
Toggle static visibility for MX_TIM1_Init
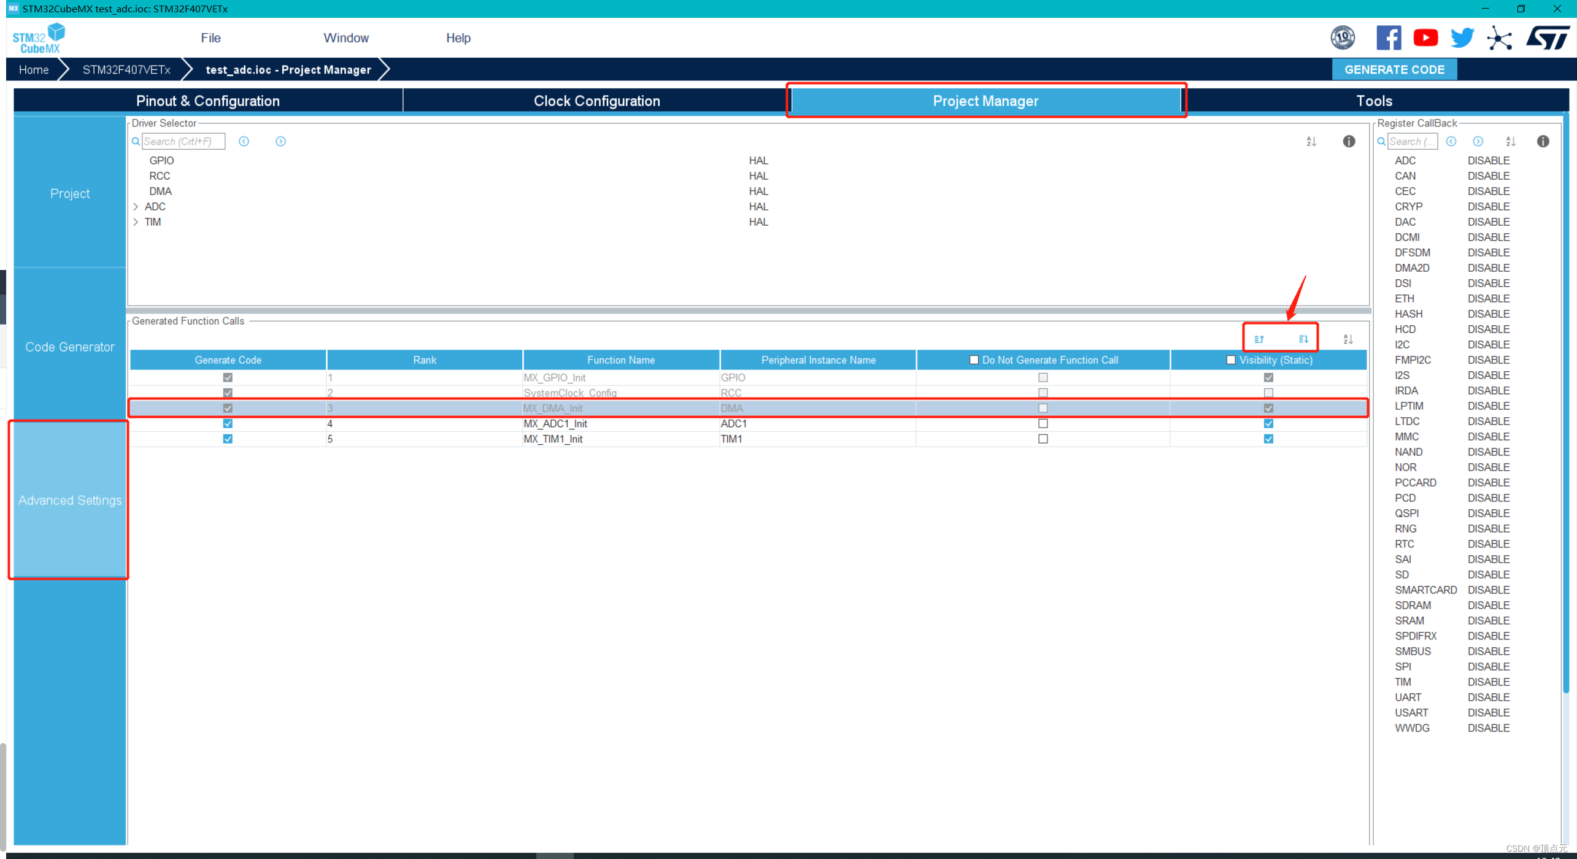coord(1268,439)
